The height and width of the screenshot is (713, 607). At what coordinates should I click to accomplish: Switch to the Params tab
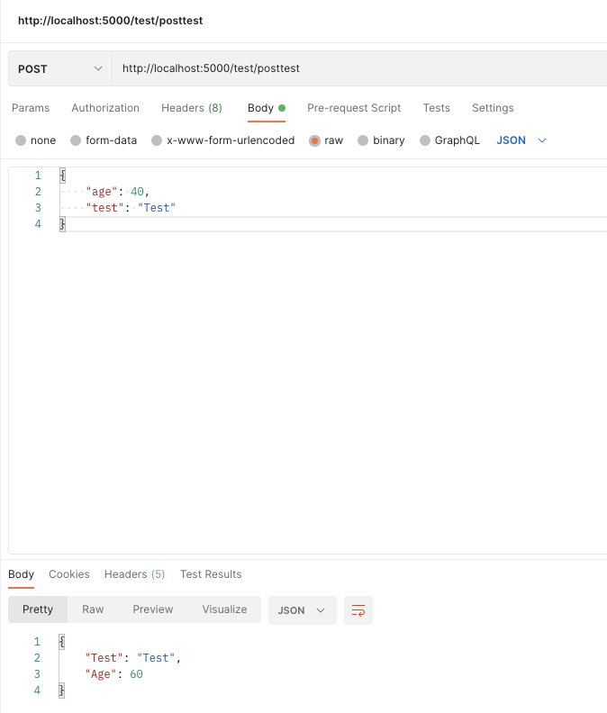tap(31, 108)
